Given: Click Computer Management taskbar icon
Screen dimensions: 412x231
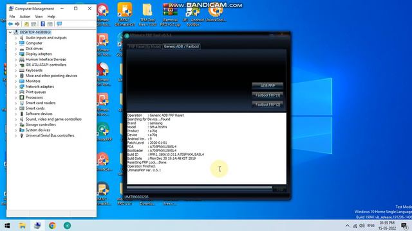Looking at the screenshot, I should coord(37,225).
